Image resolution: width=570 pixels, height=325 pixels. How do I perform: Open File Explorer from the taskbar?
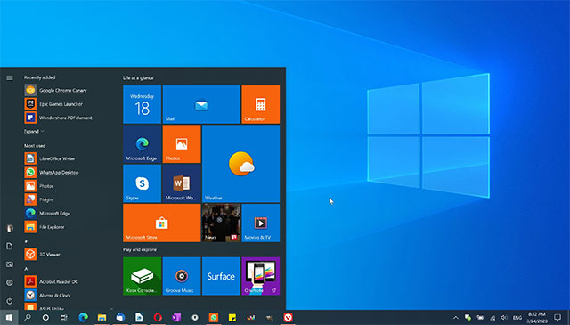pyautogui.click(x=102, y=317)
